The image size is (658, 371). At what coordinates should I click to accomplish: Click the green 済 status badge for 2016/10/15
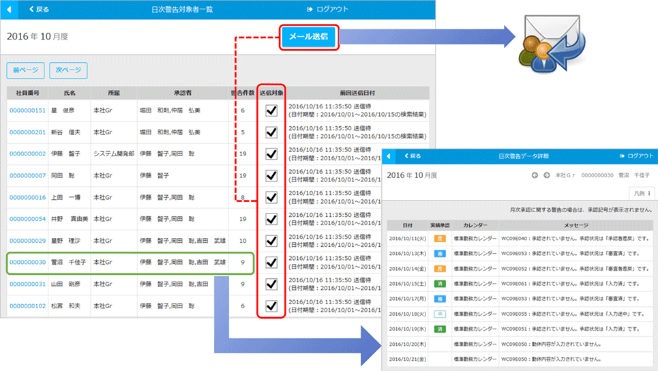(439, 283)
